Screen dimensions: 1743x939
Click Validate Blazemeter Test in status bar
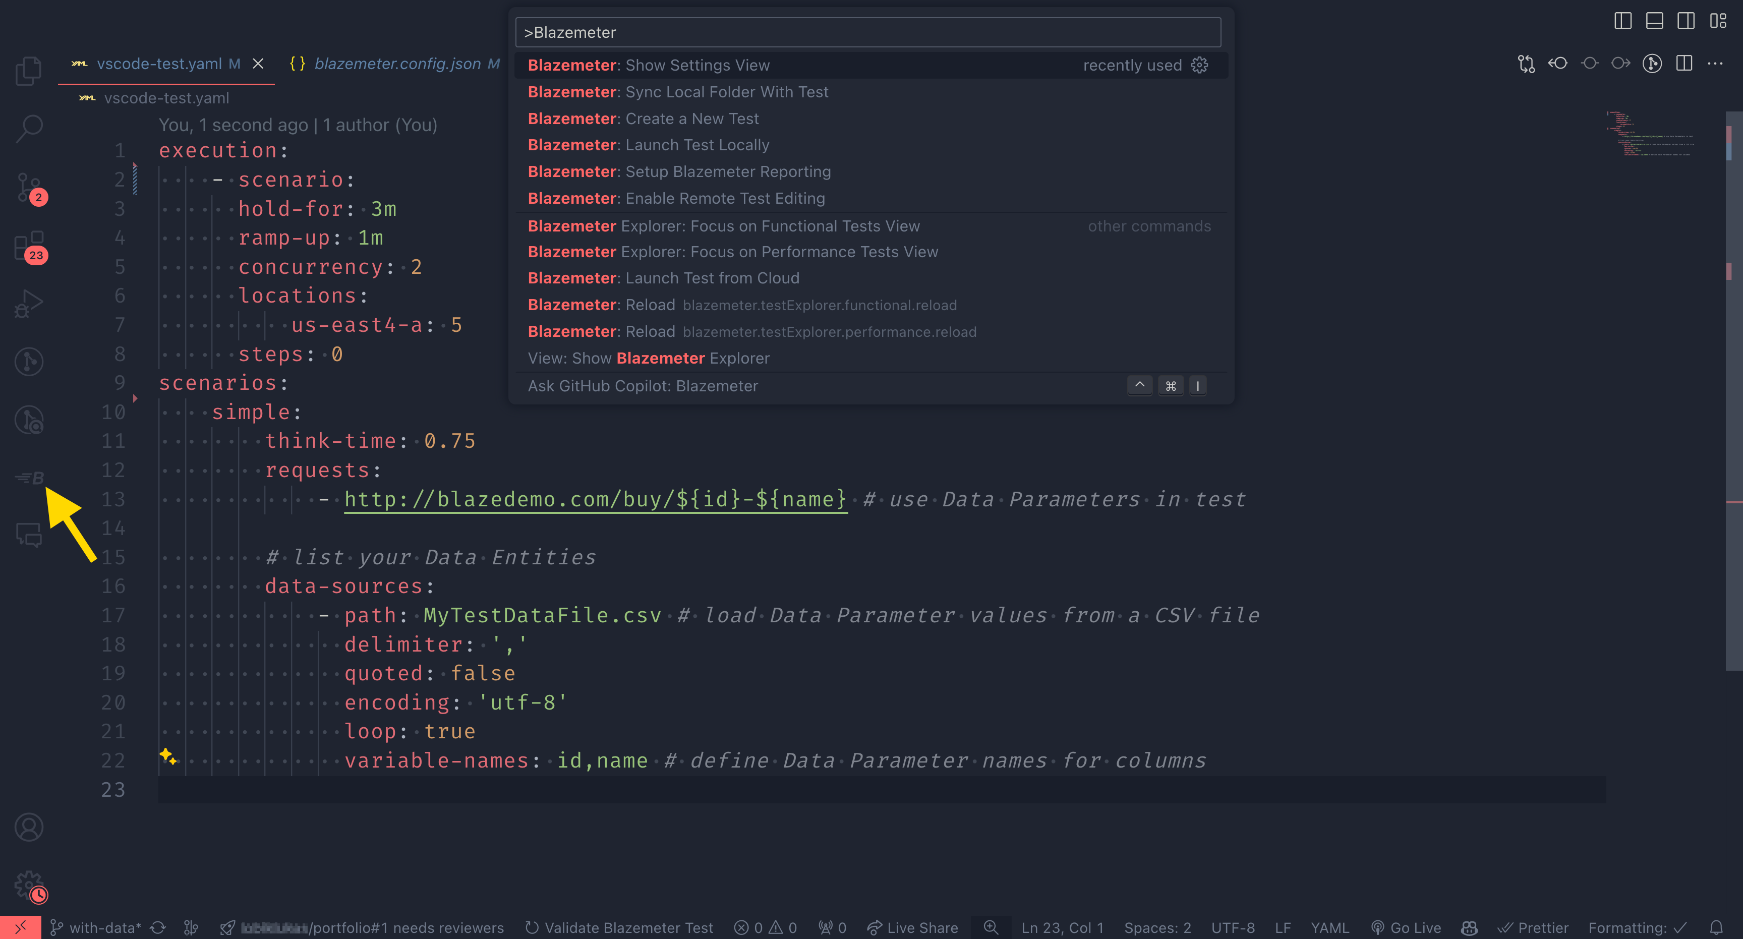(619, 927)
